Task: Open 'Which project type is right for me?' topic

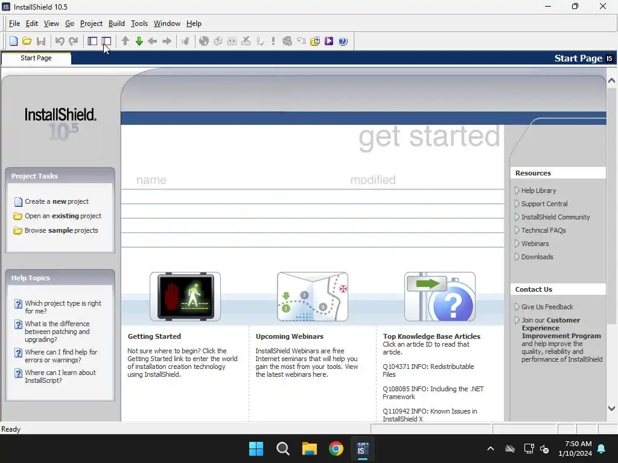Action: tap(63, 307)
